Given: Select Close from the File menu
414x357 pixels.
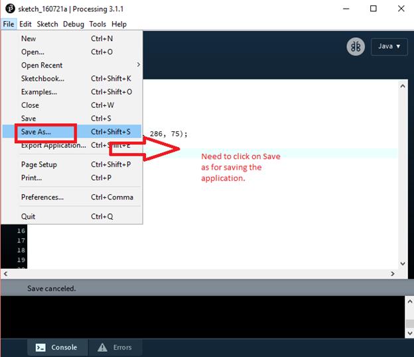Looking at the screenshot, I should click(72, 105).
